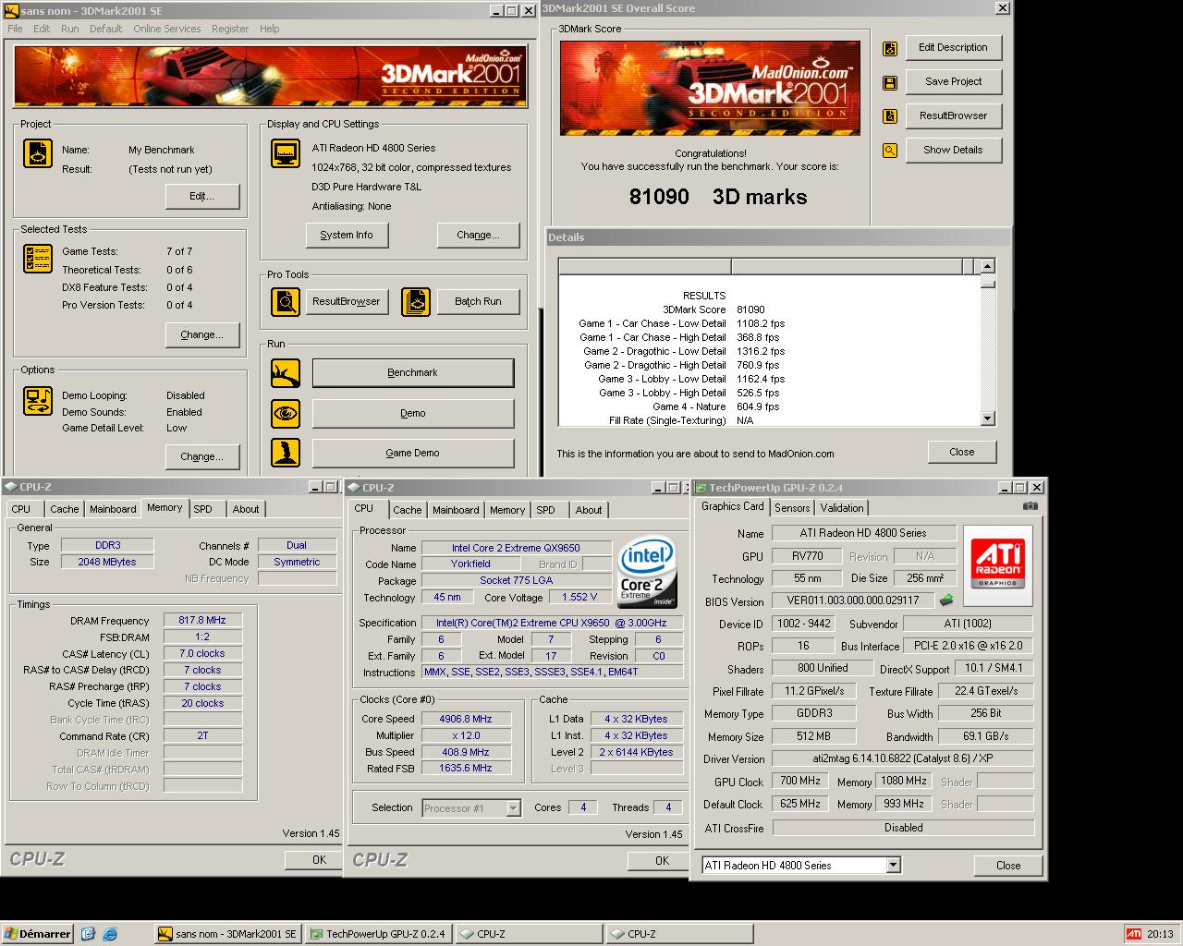Click the icon beside Edit Description
The width and height of the screenshot is (1183, 946).
click(x=890, y=49)
